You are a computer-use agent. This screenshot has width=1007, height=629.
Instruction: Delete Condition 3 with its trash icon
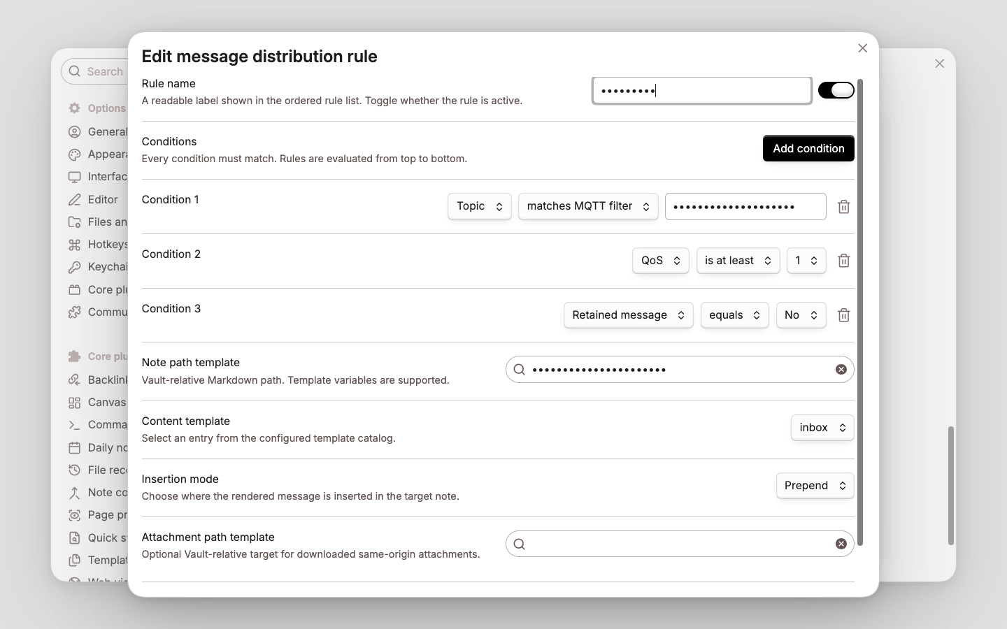(843, 315)
